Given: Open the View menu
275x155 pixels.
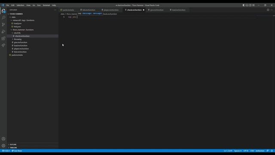Looking at the screenshot, I should [28, 5].
